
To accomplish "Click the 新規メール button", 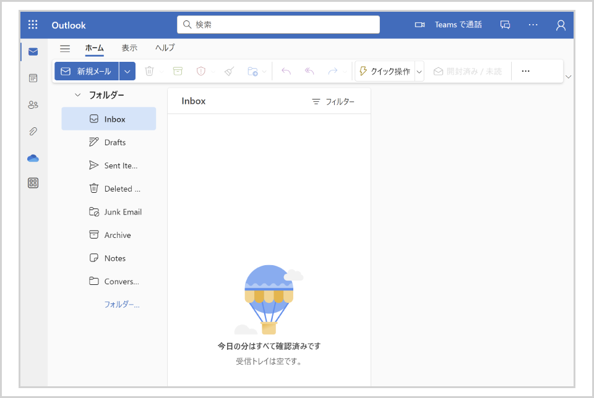I will point(87,71).
